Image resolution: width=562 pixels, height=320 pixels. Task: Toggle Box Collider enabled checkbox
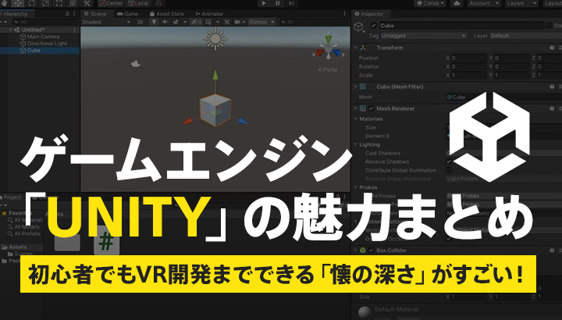click(x=372, y=251)
